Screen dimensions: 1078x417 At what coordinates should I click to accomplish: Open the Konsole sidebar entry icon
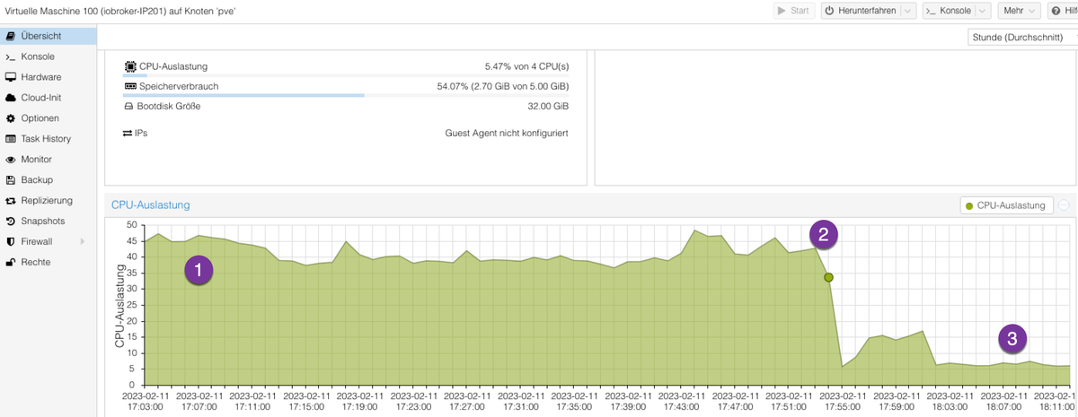[x=11, y=56]
